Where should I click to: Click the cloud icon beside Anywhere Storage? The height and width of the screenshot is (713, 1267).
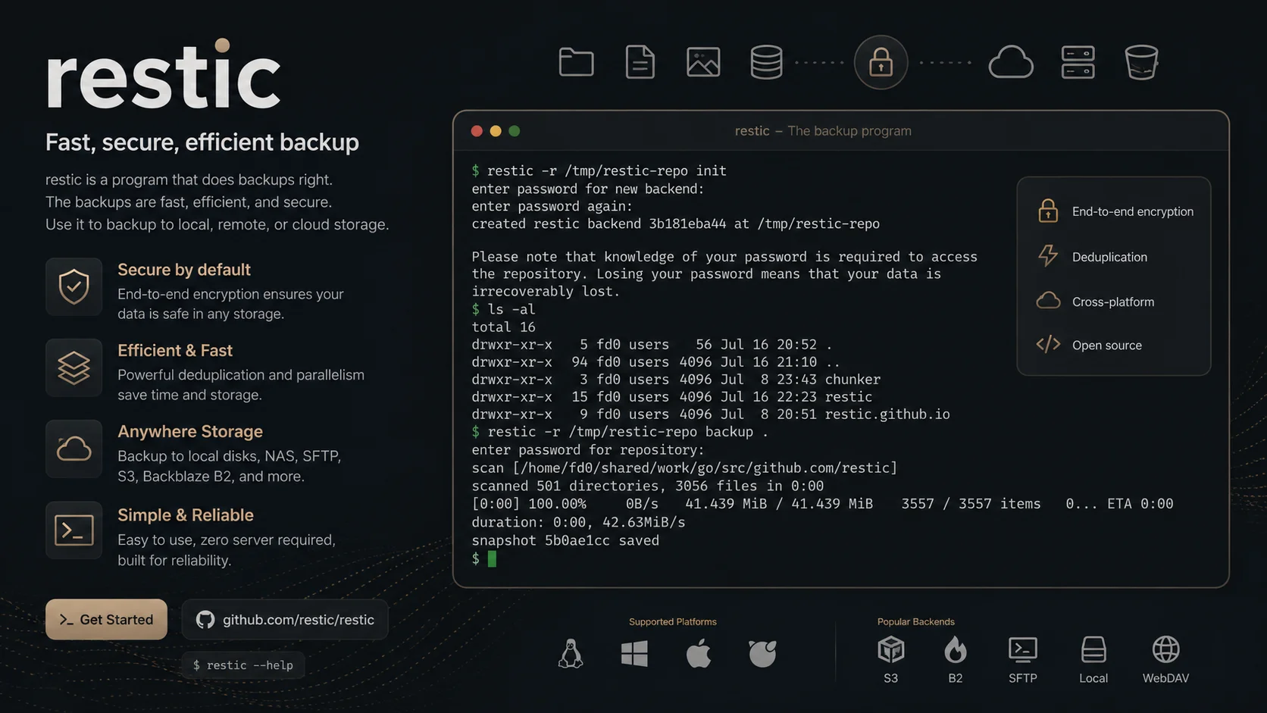coord(74,449)
